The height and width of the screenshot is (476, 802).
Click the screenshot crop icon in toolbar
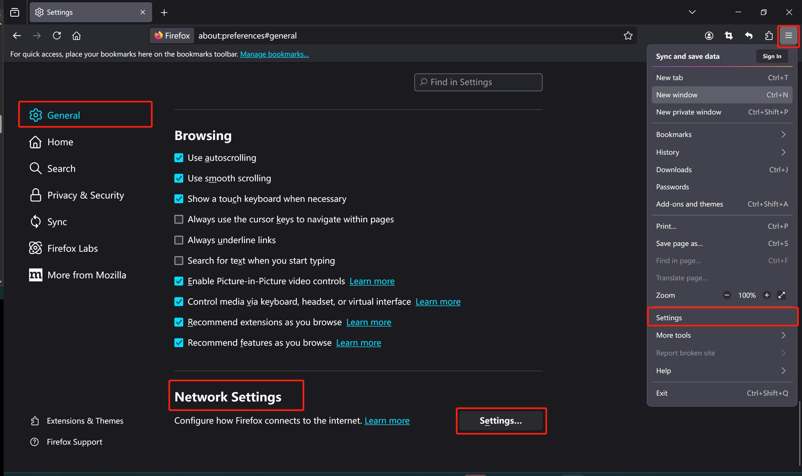(x=729, y=35)
